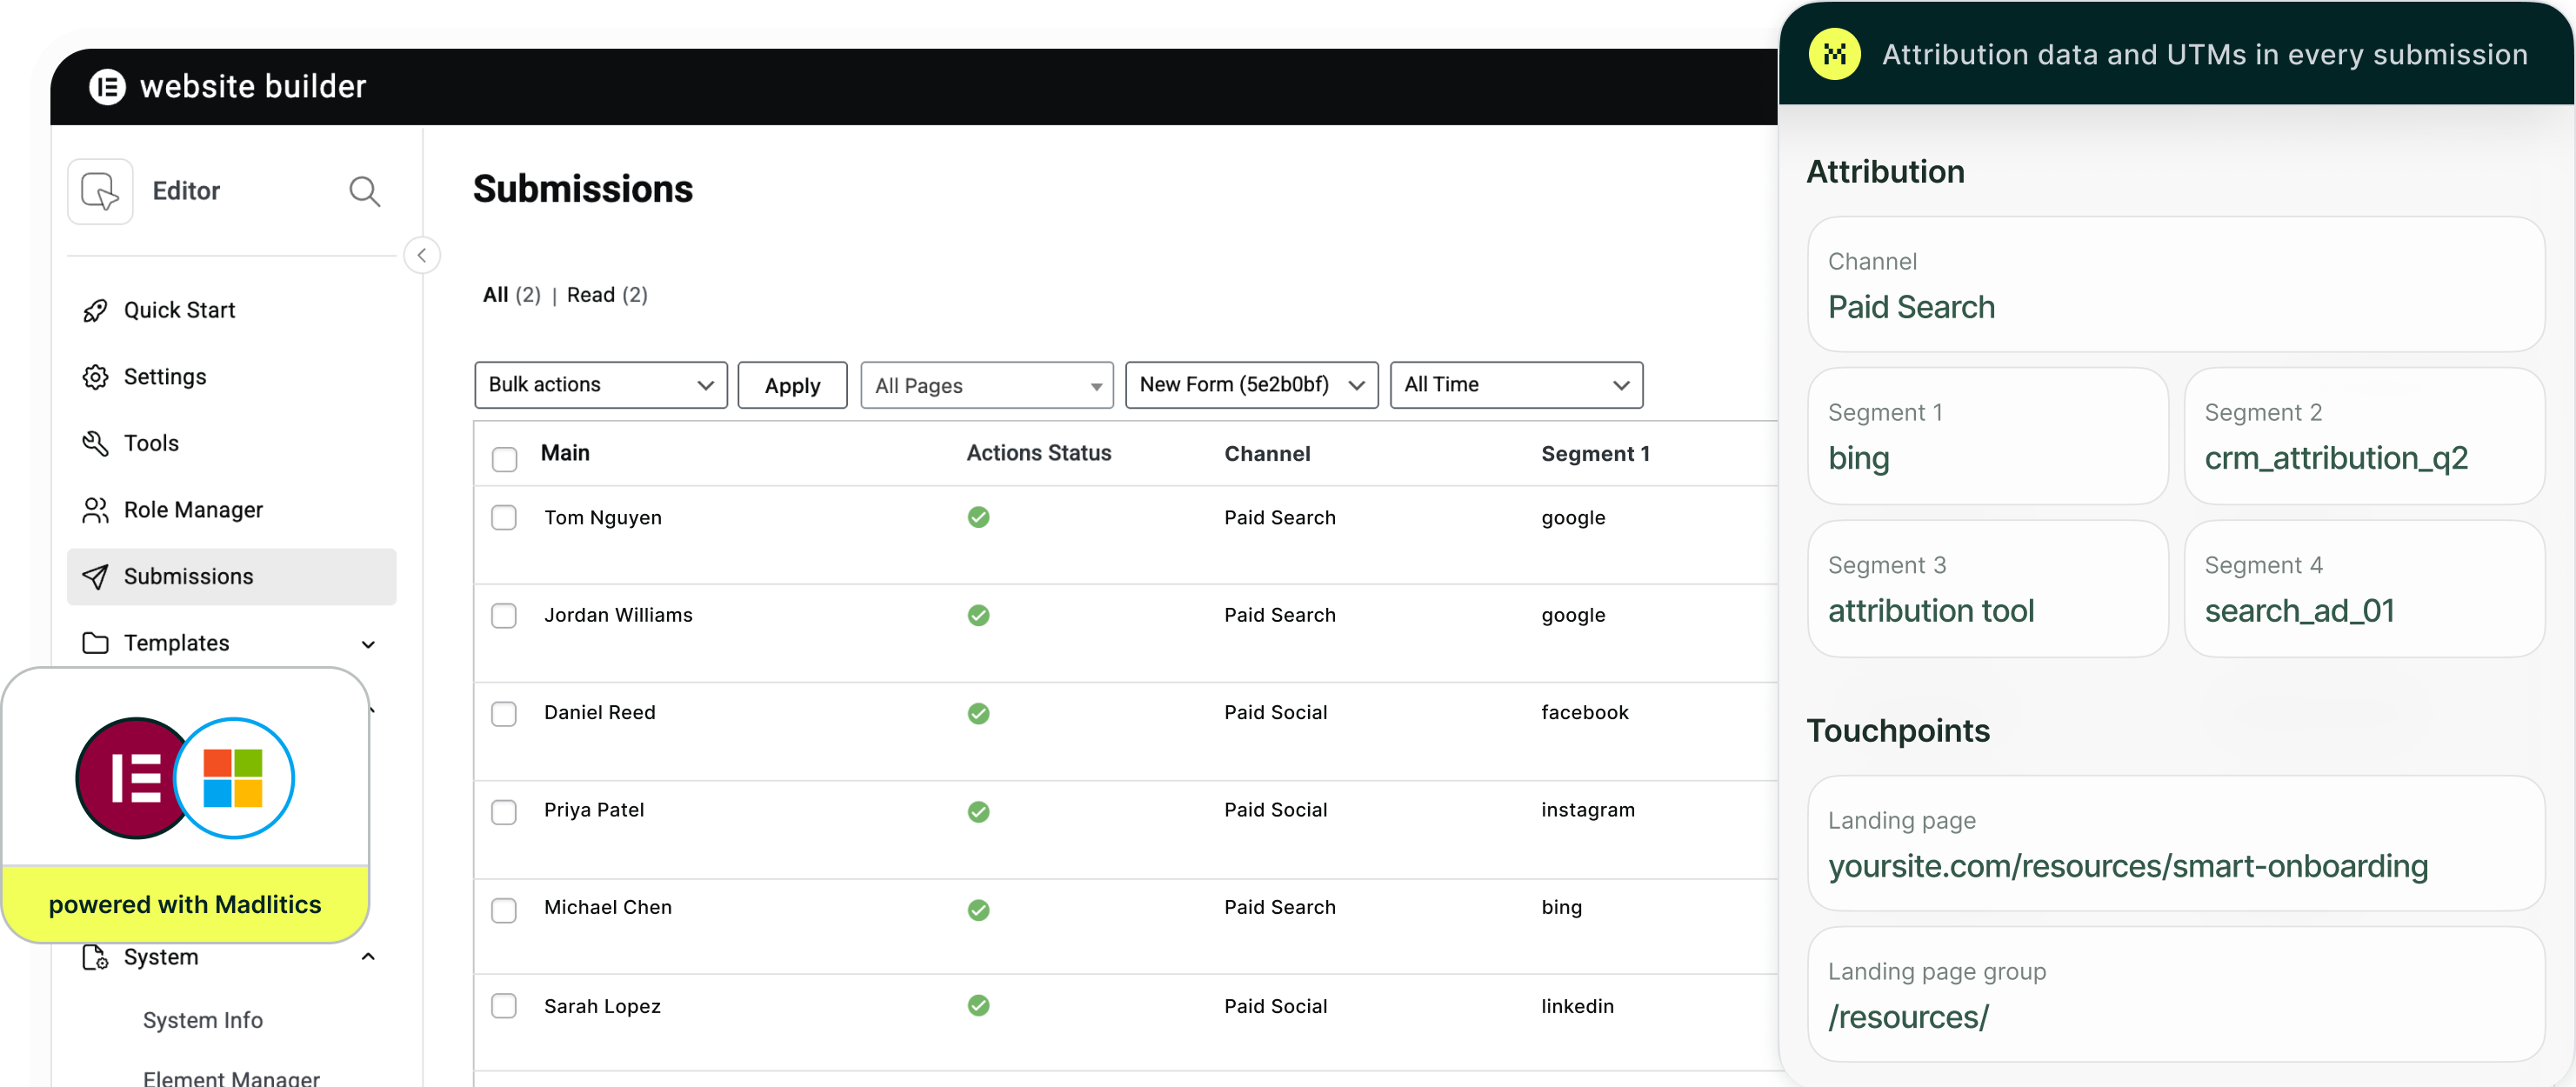Check the Daniel Reed row checkbox
2576x1087 pixels.
point(504,713)
